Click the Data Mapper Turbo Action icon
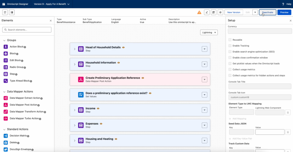This screenshot has width=293, height=152. 6,119
